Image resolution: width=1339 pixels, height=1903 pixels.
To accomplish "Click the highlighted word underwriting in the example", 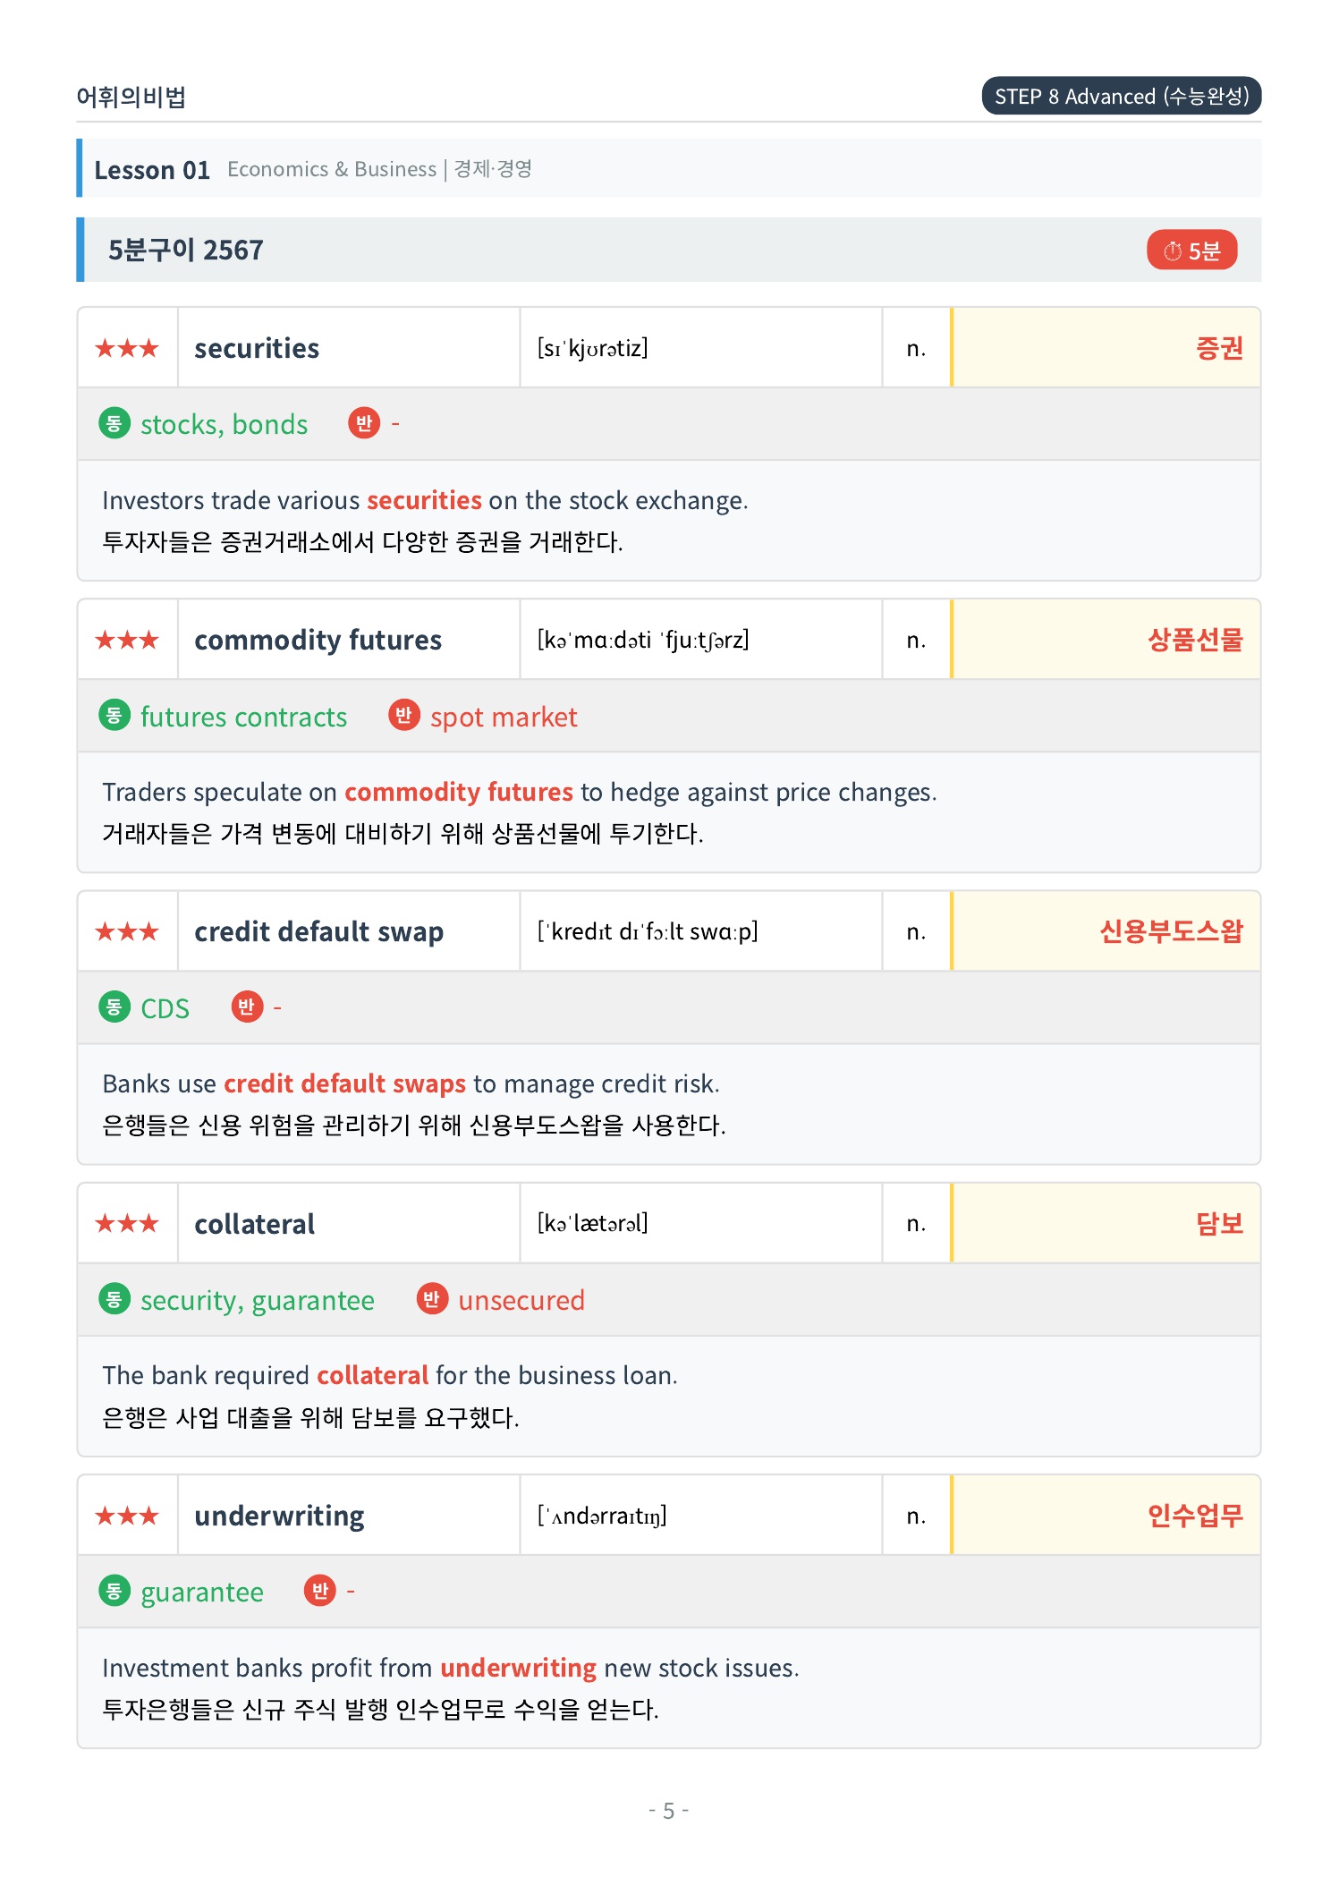I will pyautogui.click(x=518, y=1668).
